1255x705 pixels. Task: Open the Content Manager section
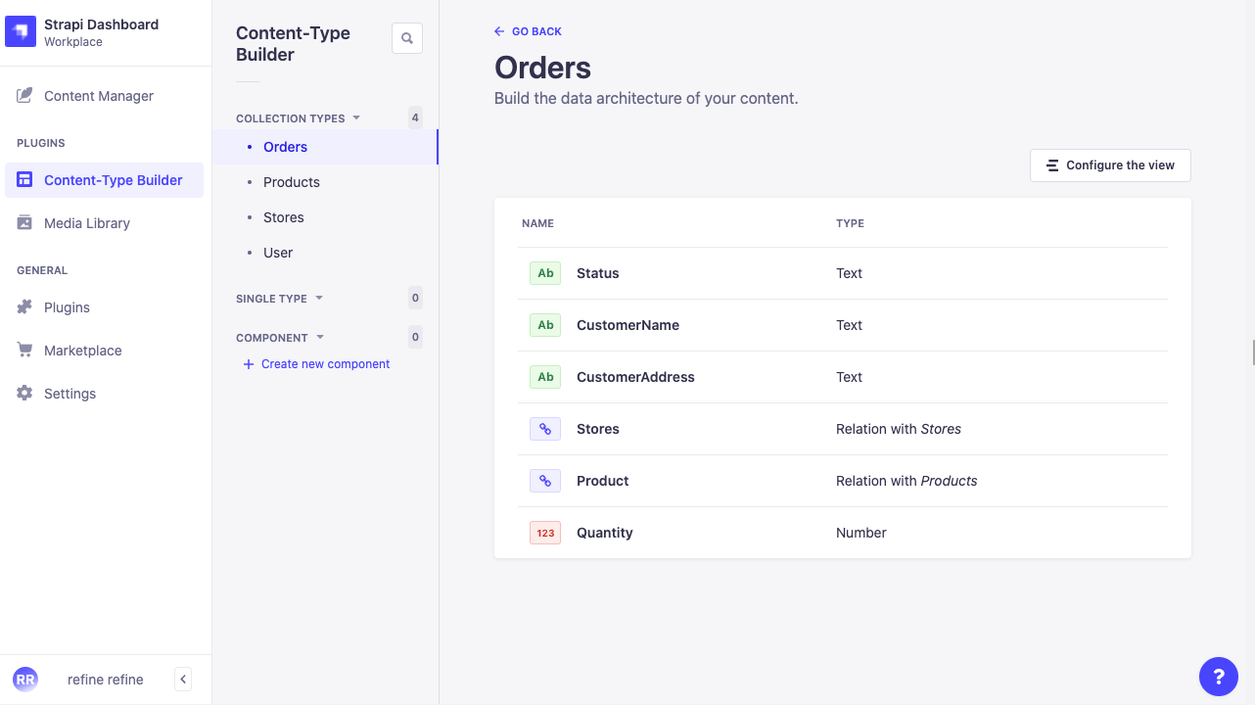coord(98,95)
